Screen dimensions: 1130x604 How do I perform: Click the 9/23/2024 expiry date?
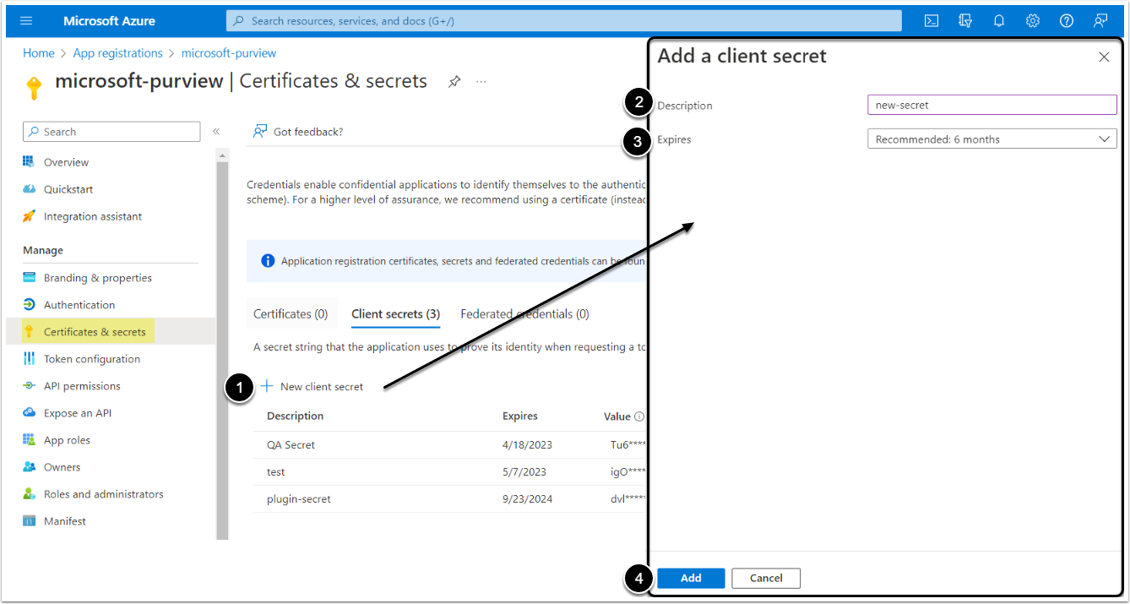527,498
